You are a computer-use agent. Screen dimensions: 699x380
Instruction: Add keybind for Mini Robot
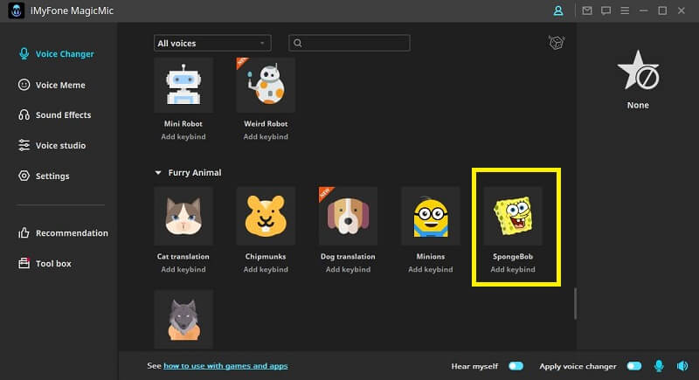pyautogui.click(x=183, y=137)
